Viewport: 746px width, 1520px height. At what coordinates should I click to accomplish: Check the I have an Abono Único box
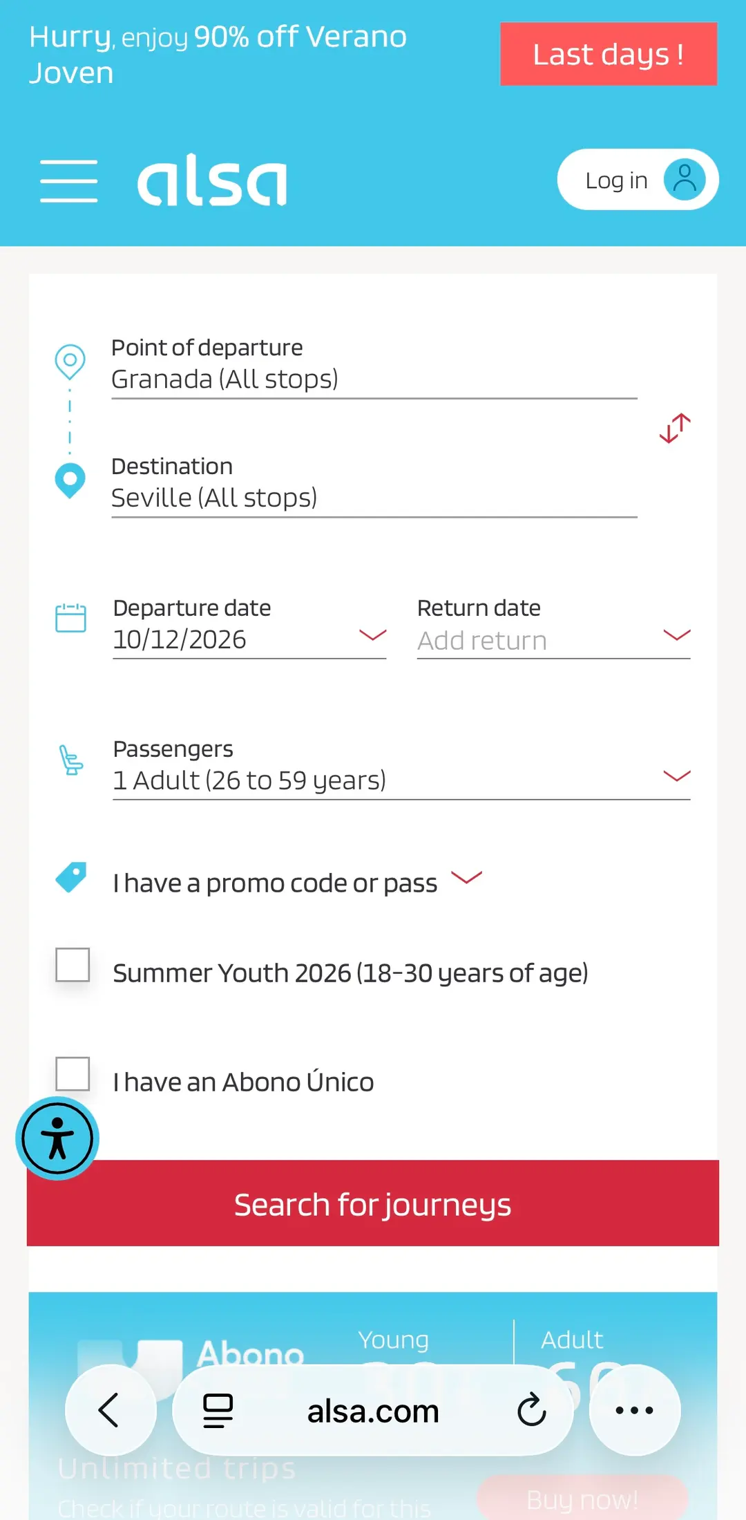(73, 1073)
